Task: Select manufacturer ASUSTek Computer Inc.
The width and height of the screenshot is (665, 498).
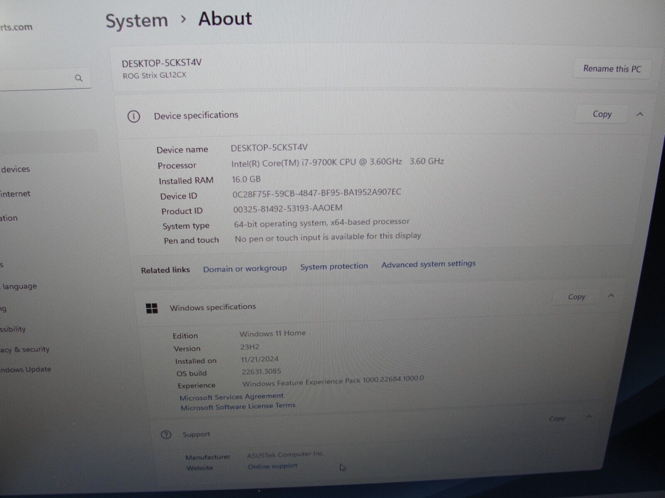Action: click(x=286, y=455)
